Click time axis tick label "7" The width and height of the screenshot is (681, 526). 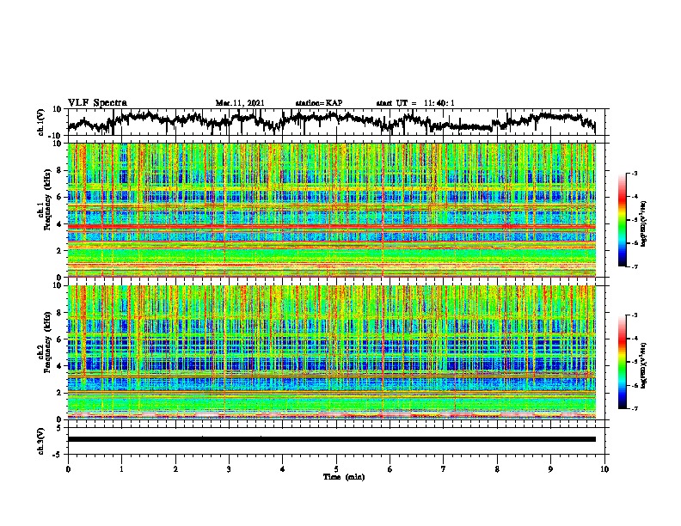click(x=444, y=469)
